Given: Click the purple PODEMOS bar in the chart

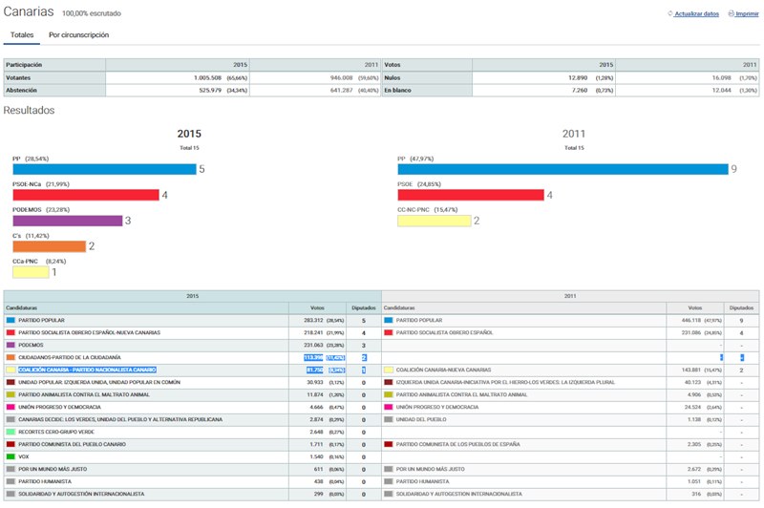Looking at the screenshot, I should point(67,221).
